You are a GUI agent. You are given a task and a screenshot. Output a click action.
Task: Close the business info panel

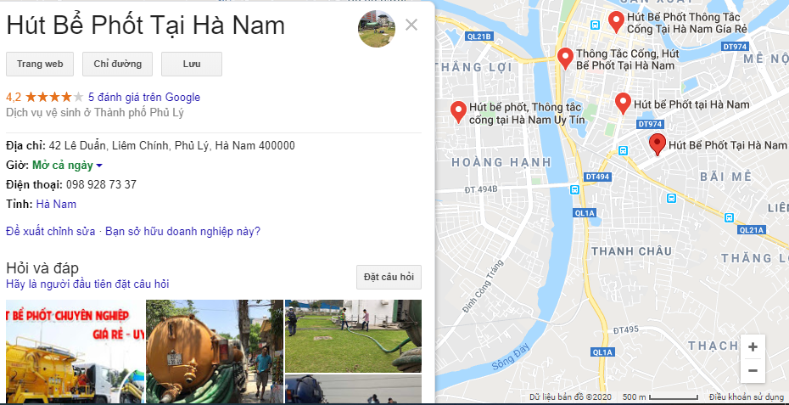pos(411,25)
